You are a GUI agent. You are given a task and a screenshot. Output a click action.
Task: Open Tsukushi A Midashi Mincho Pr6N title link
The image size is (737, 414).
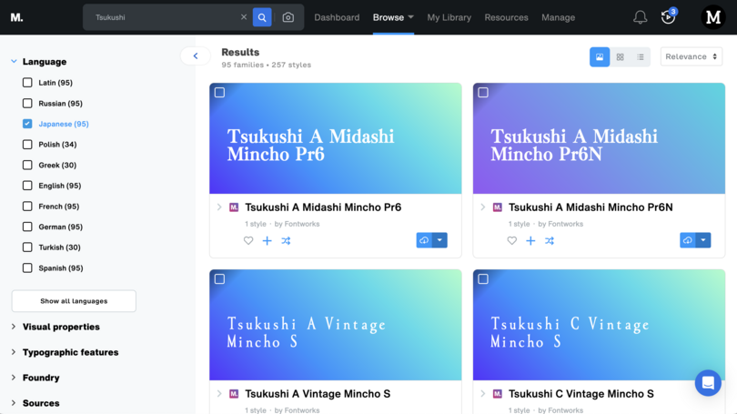coord(591,207)
